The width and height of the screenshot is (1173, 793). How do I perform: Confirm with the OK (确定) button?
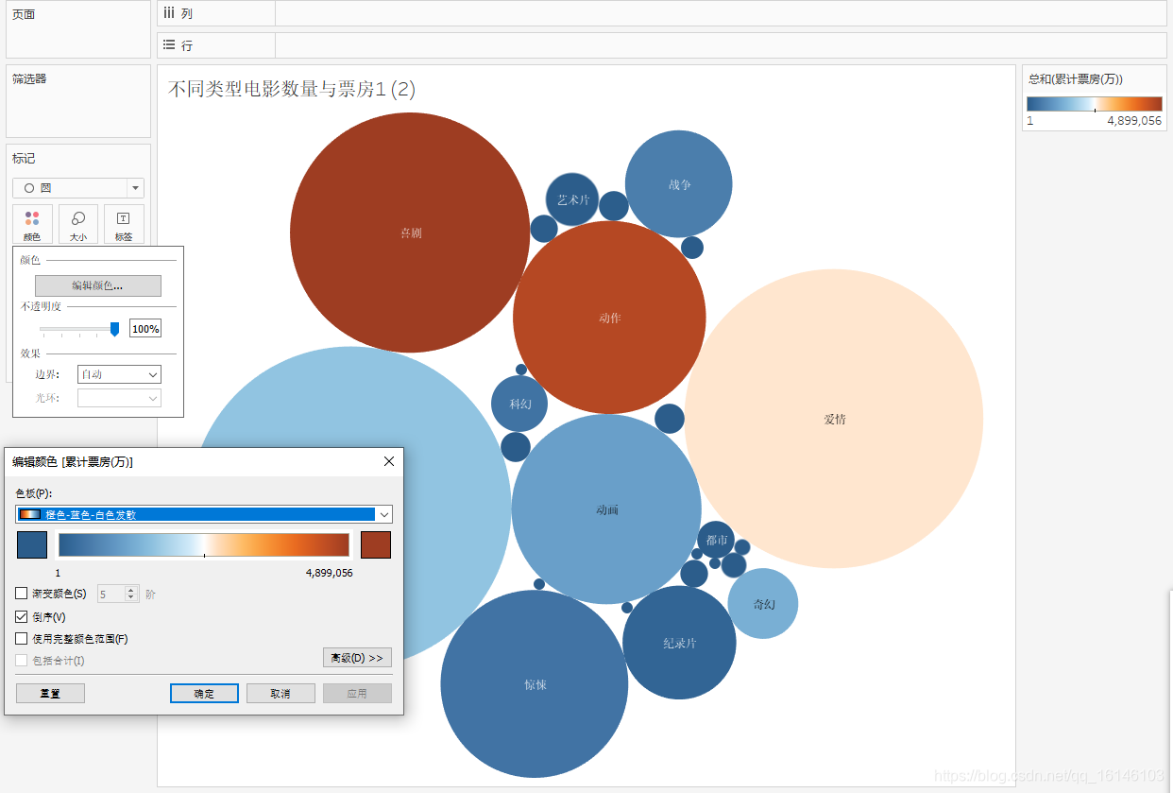pos(204,694)
